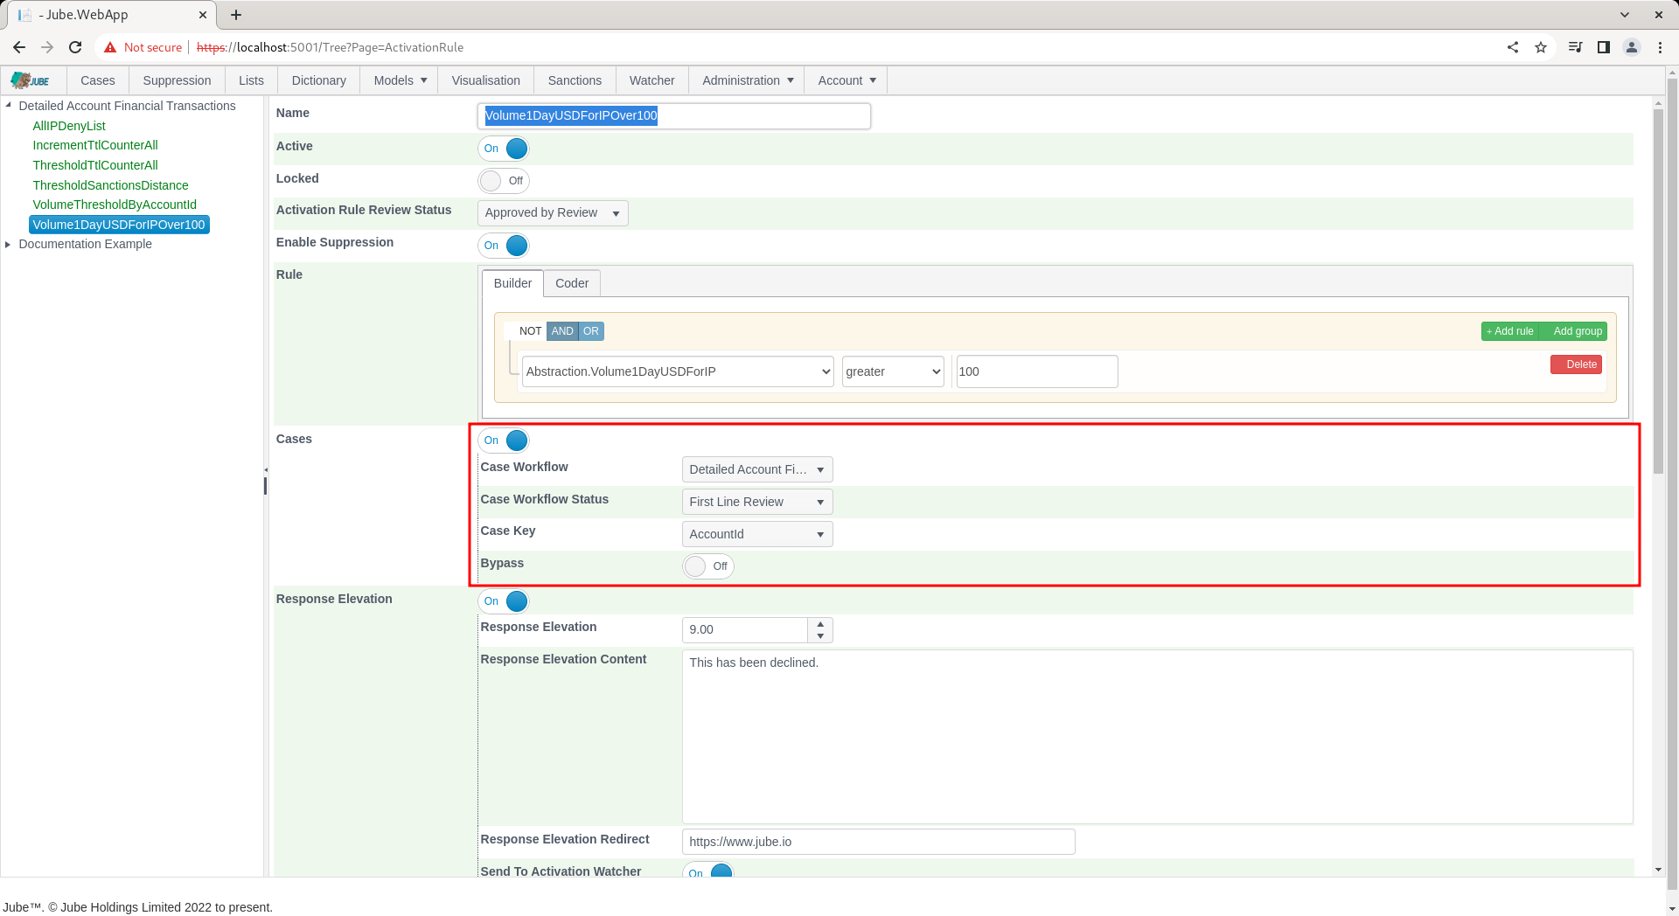
Task: Open Activation Rule Review Status dropdown
Action: tap(553, 213)
